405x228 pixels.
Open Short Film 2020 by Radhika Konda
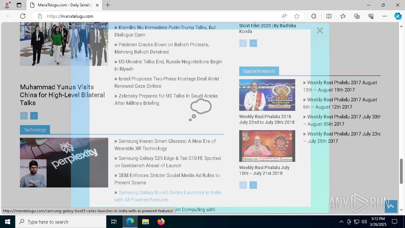(268, 28)
